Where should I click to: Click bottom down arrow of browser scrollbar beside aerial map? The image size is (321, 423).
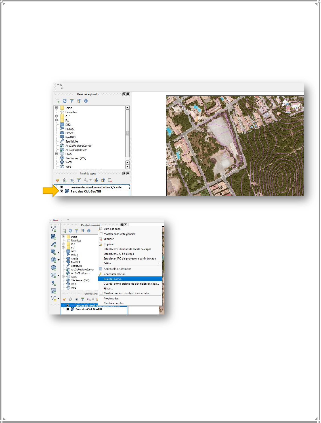pos(127,167)
